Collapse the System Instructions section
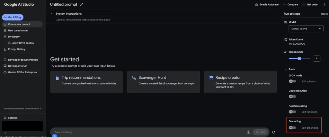 click(52, 13)
